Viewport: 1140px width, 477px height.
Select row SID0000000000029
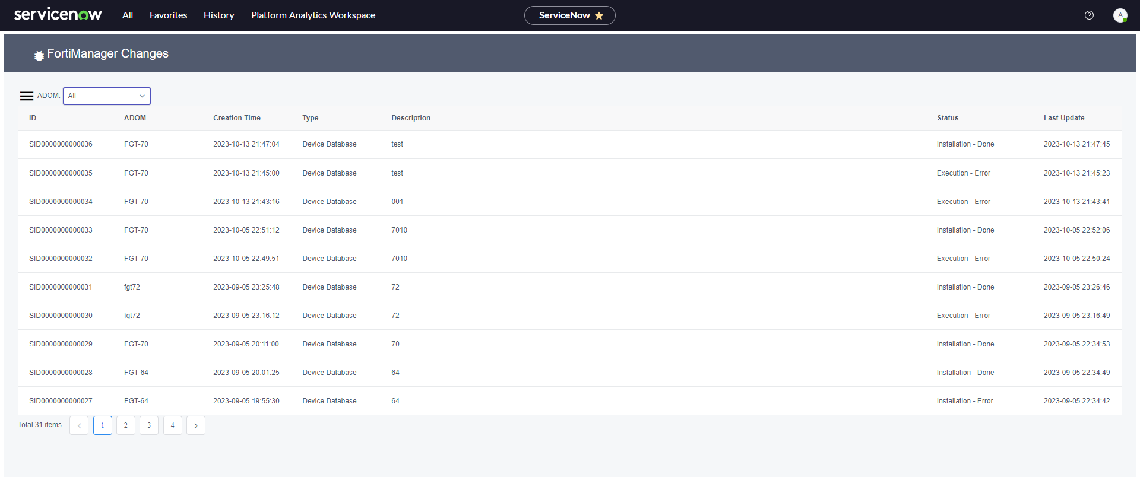coord(570,344)
